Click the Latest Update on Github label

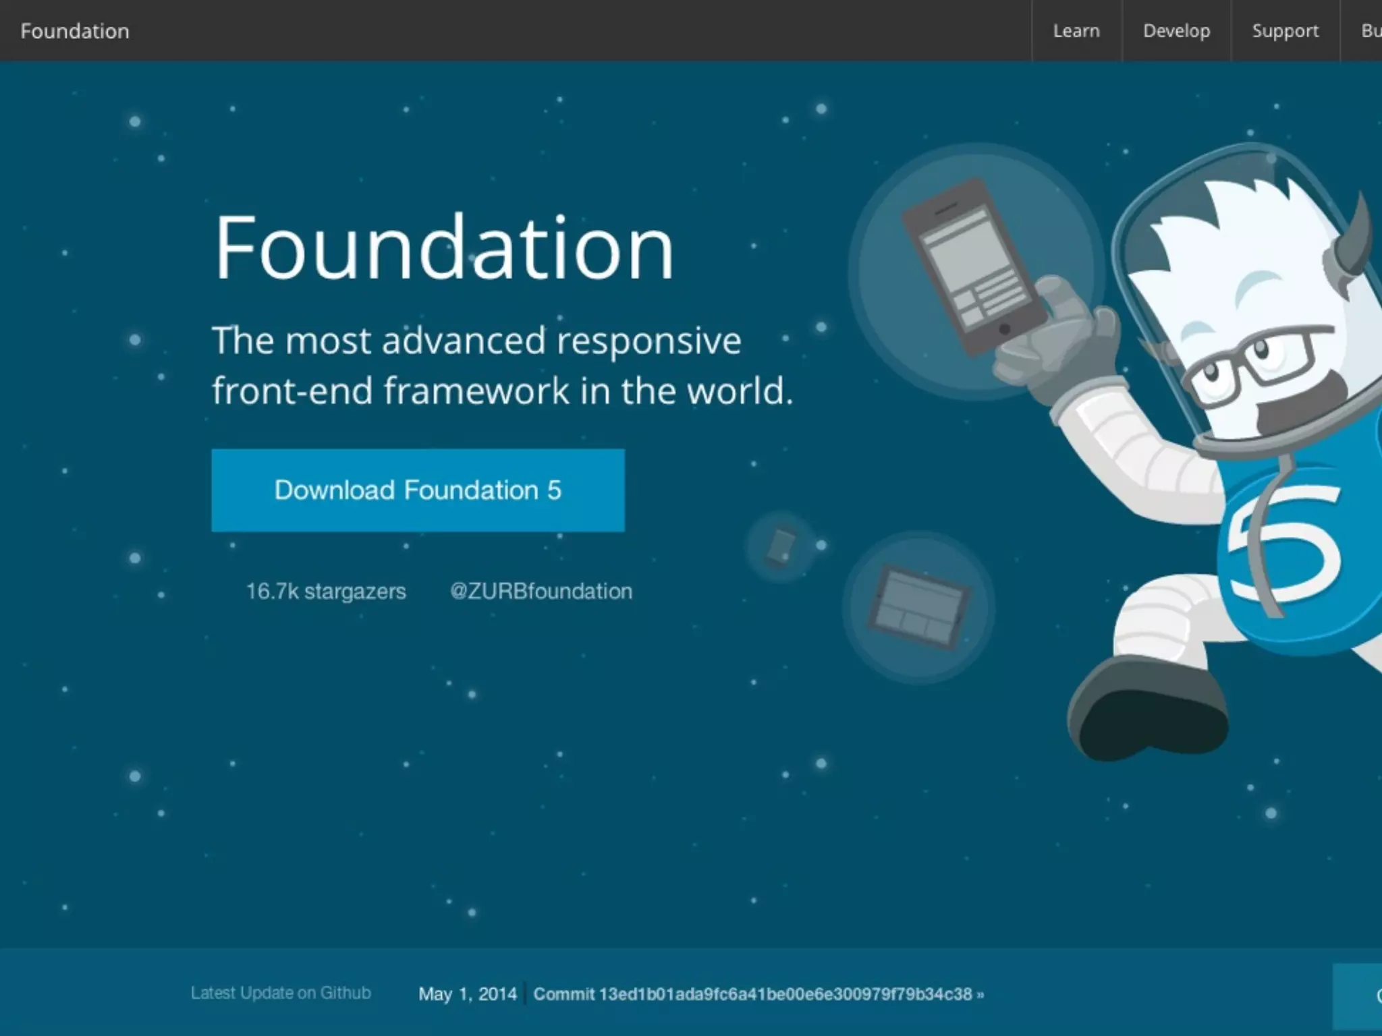(281, 993)
